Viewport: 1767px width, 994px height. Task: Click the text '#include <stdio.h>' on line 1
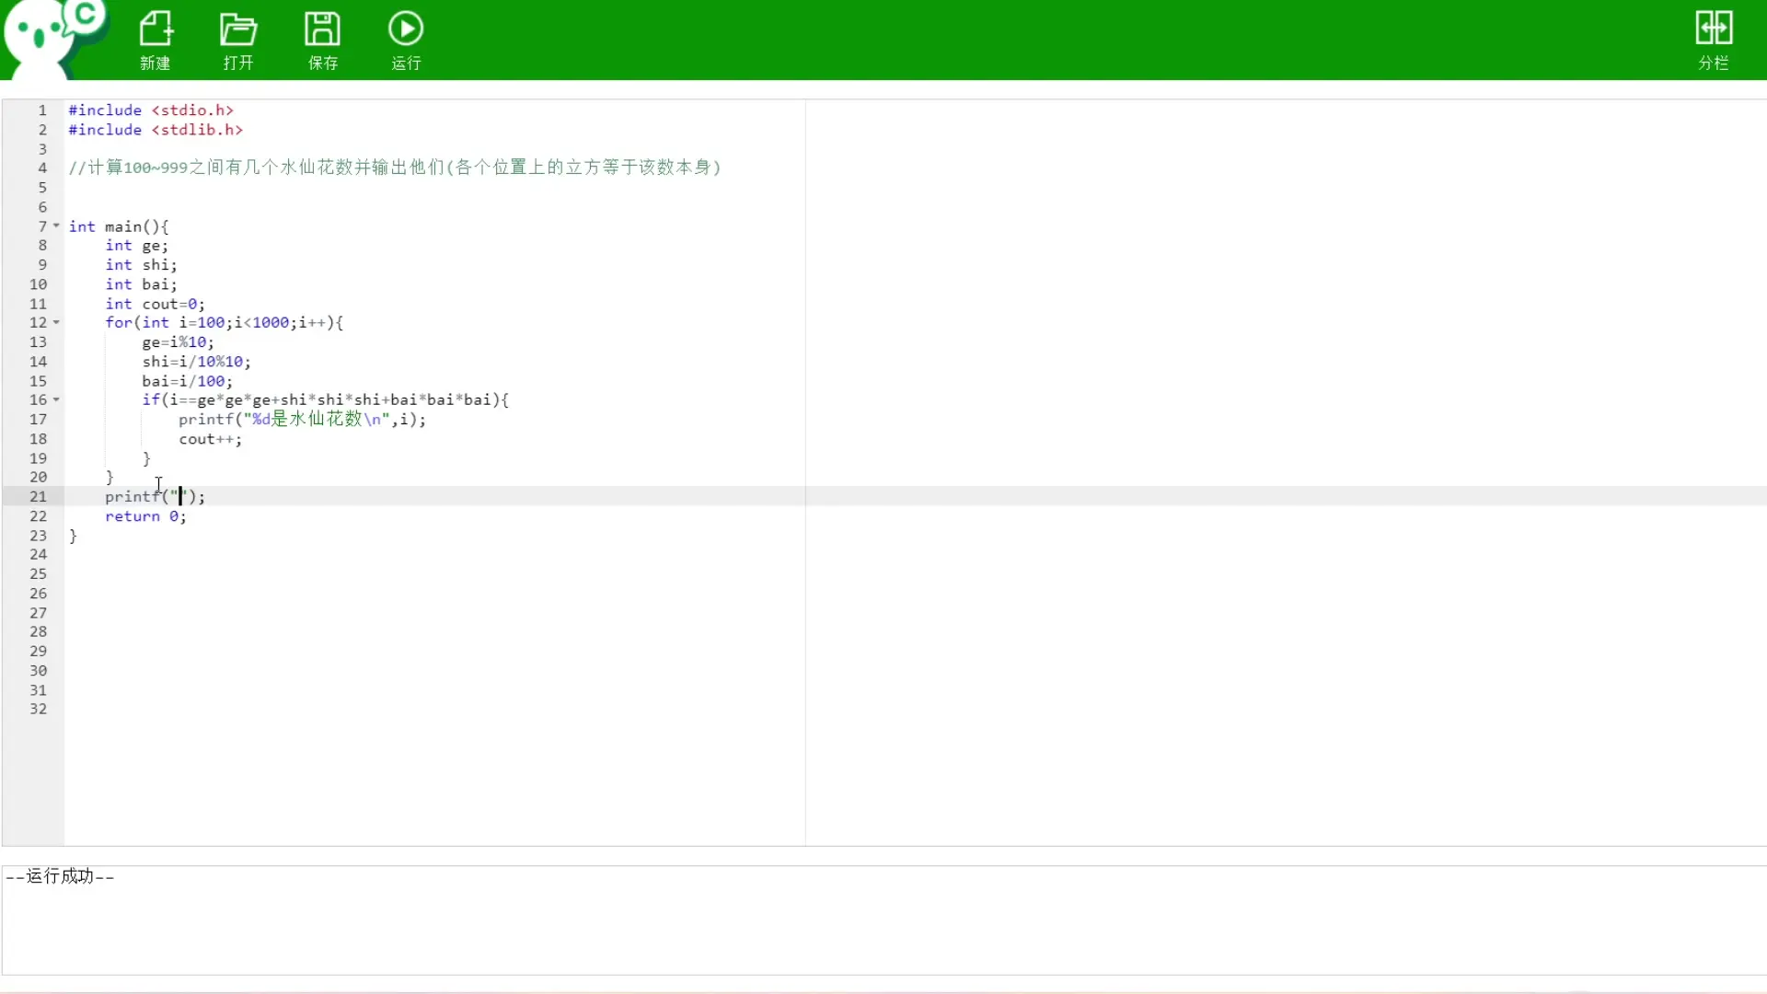[x=151, y=110]
